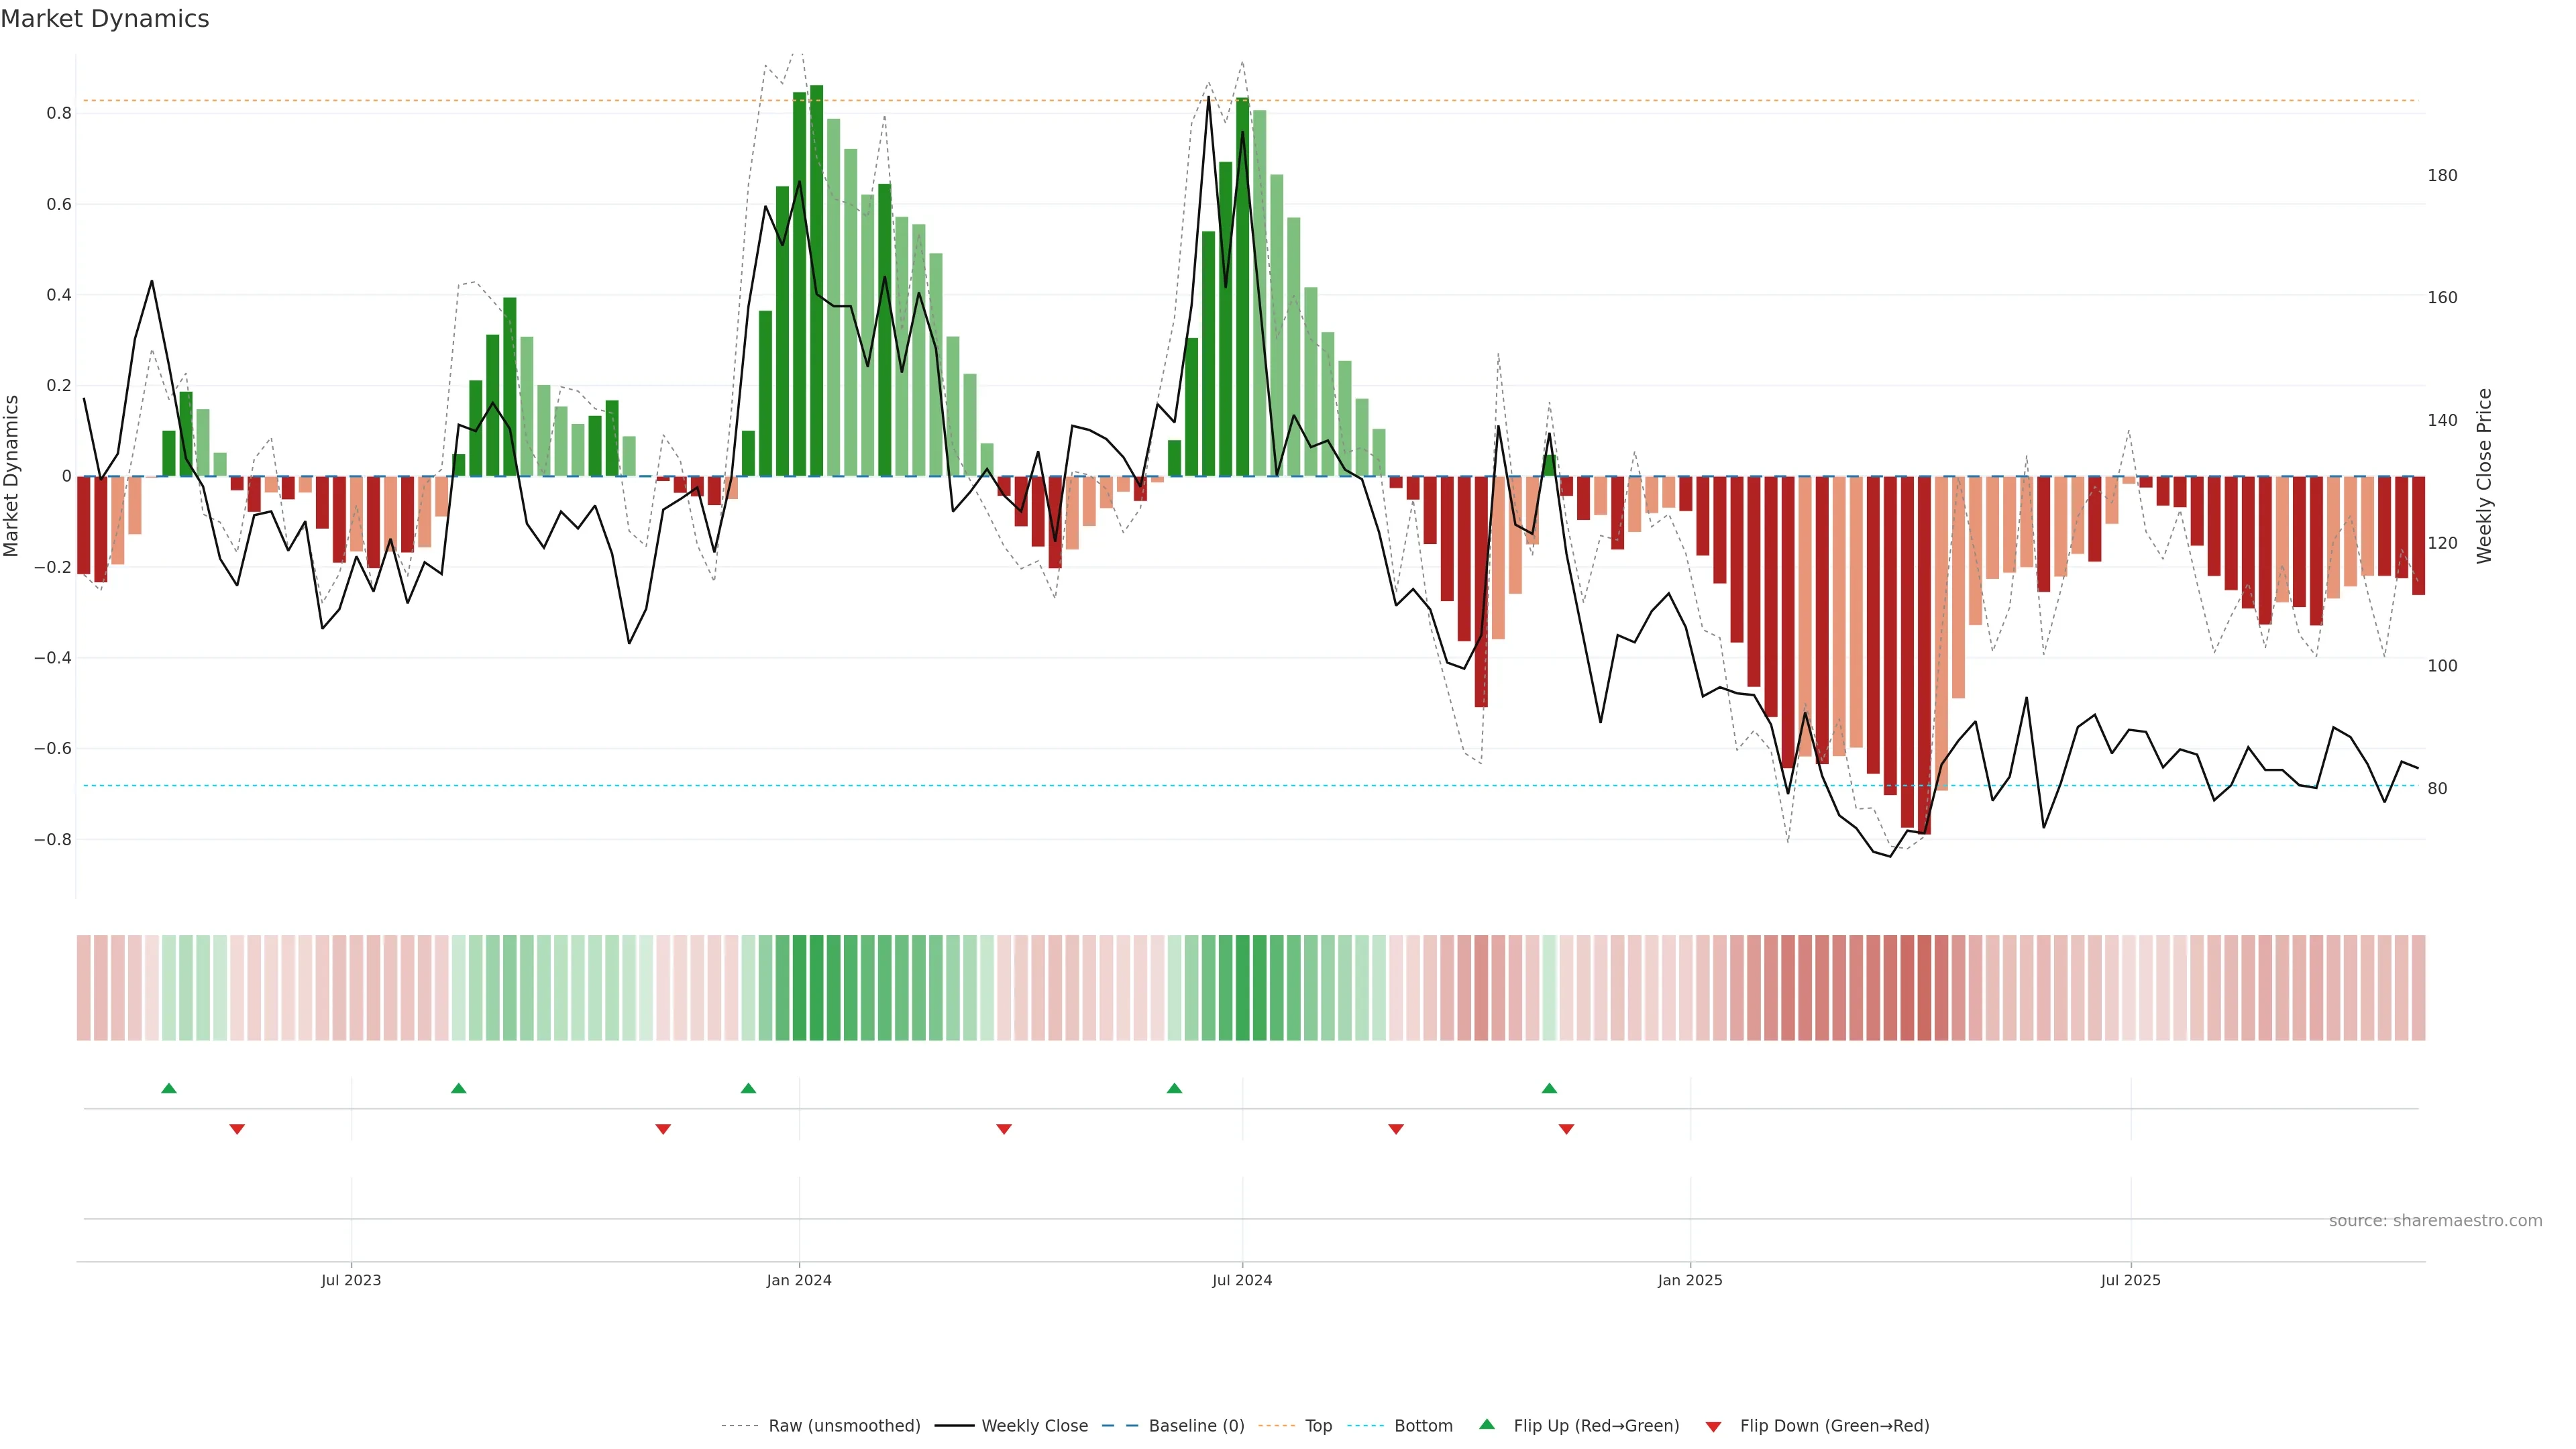The image size is (2576, 1449).
Task: Click the last green flip-up triangle marker
Action: [1549, 1088]
